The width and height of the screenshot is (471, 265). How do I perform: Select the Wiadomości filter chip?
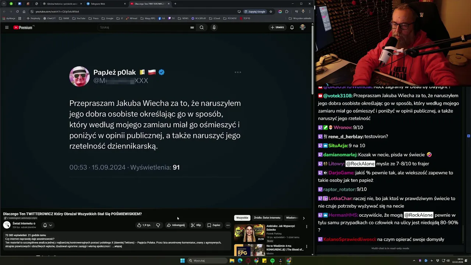292,218
